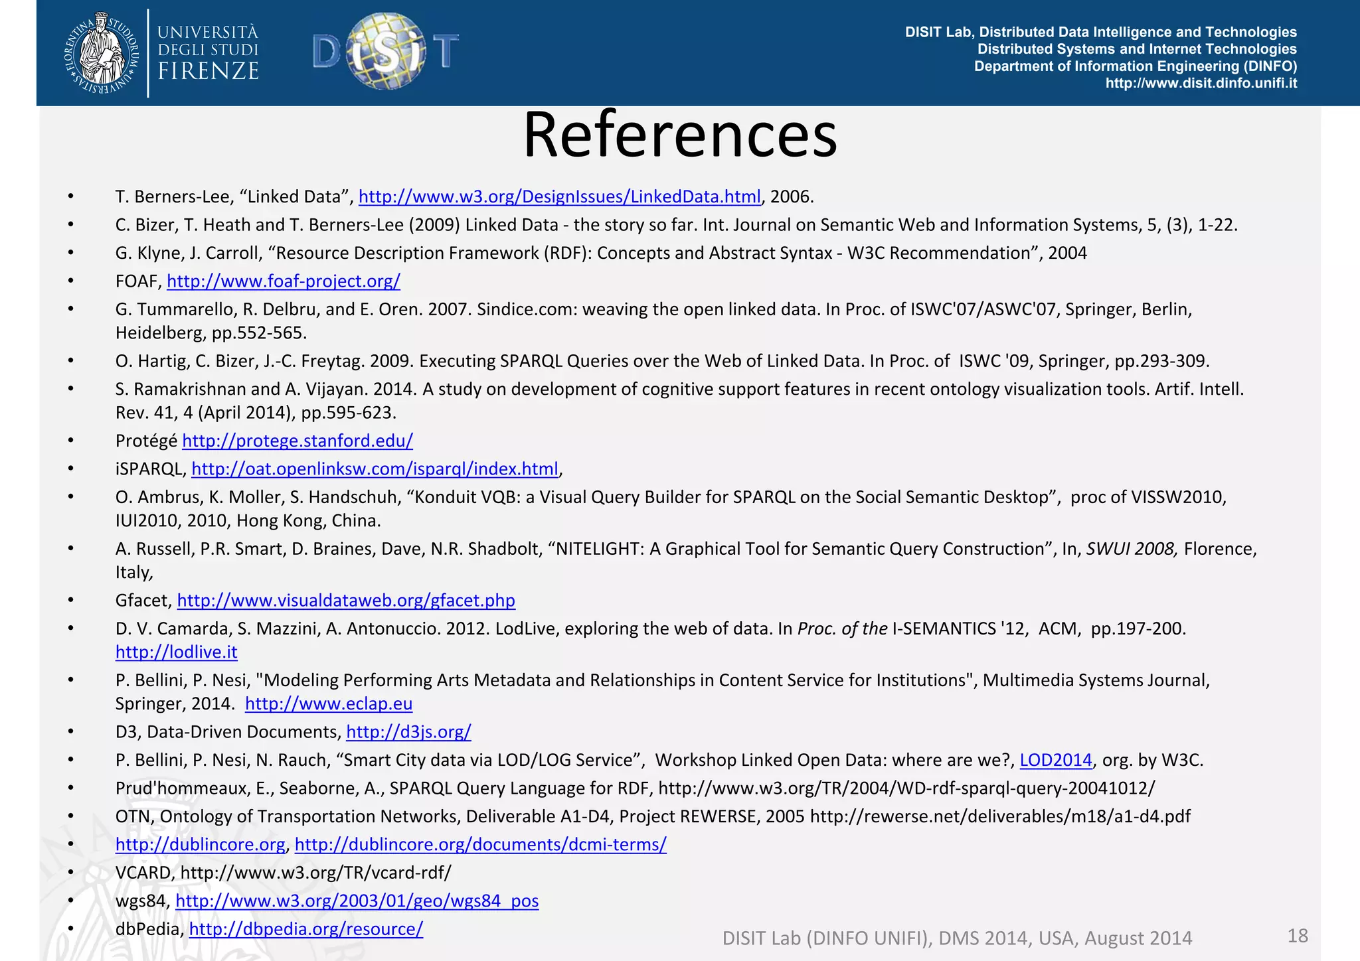Open the dublincore.org homepage link

click(x=201, y=845)
